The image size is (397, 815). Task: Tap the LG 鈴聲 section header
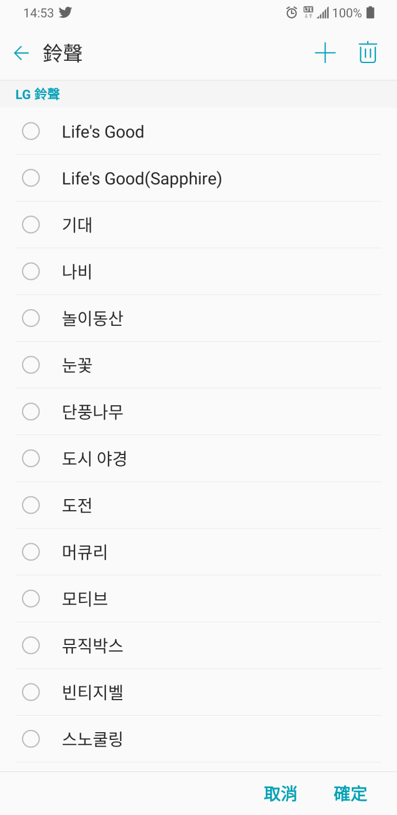37,94
